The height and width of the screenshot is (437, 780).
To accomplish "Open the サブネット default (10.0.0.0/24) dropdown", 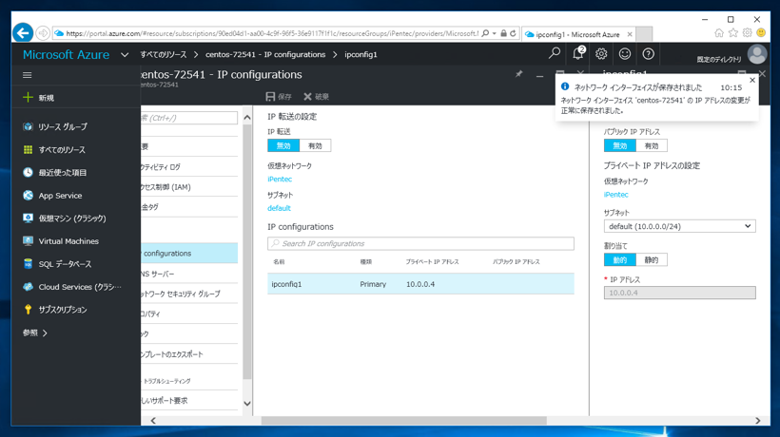I will point(679,226).
